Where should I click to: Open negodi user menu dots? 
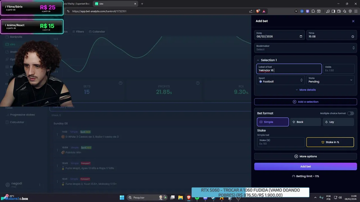[40, 185]
